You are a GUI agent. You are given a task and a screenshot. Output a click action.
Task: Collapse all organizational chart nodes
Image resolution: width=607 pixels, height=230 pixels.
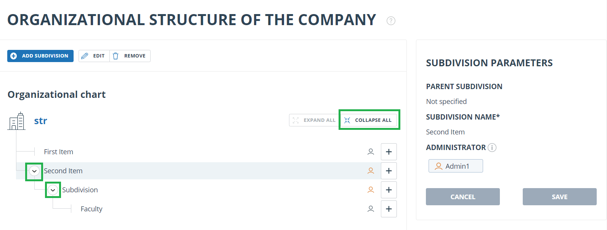pyautogui.click(x=368, y=120)
